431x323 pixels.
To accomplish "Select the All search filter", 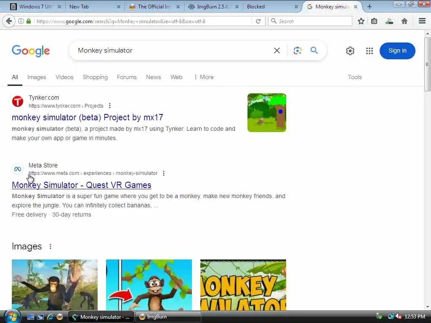I will tap(15, 77).
